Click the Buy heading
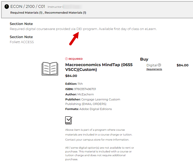 point(144,59)
